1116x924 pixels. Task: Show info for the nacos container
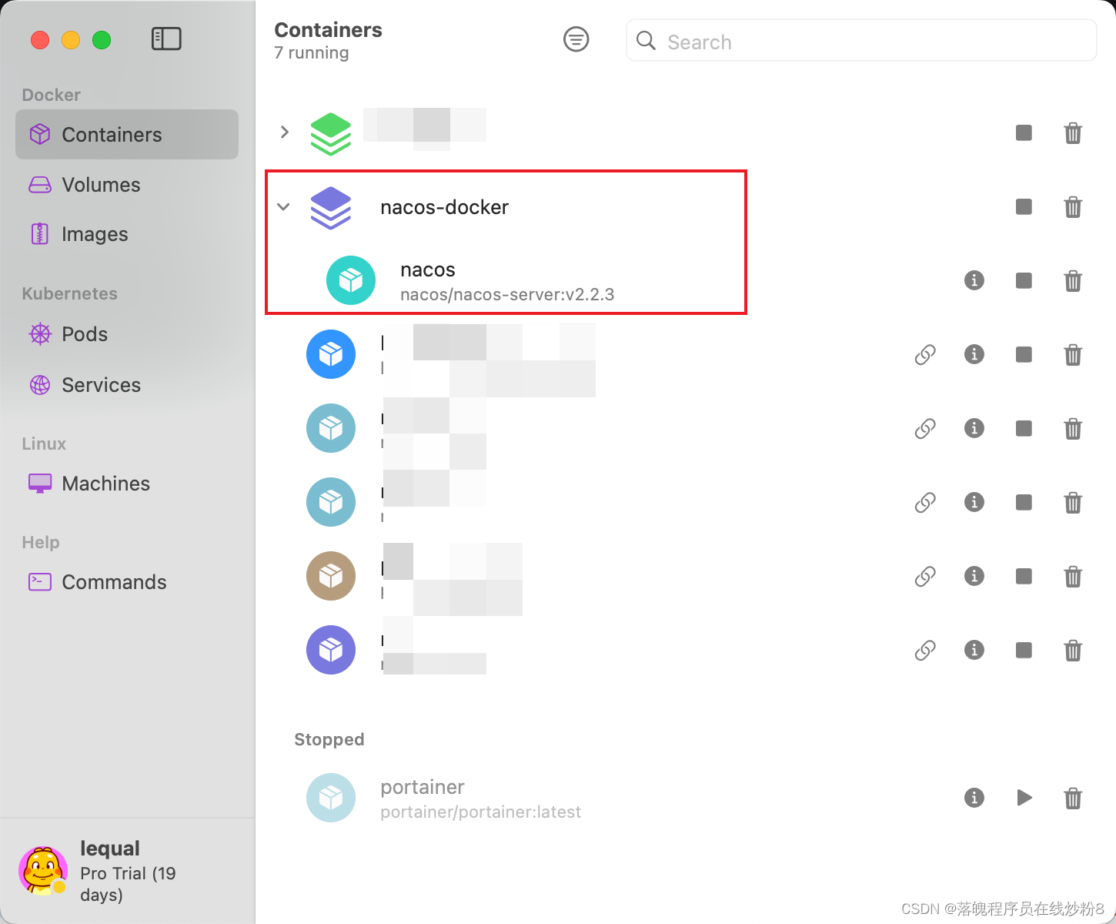974,280
